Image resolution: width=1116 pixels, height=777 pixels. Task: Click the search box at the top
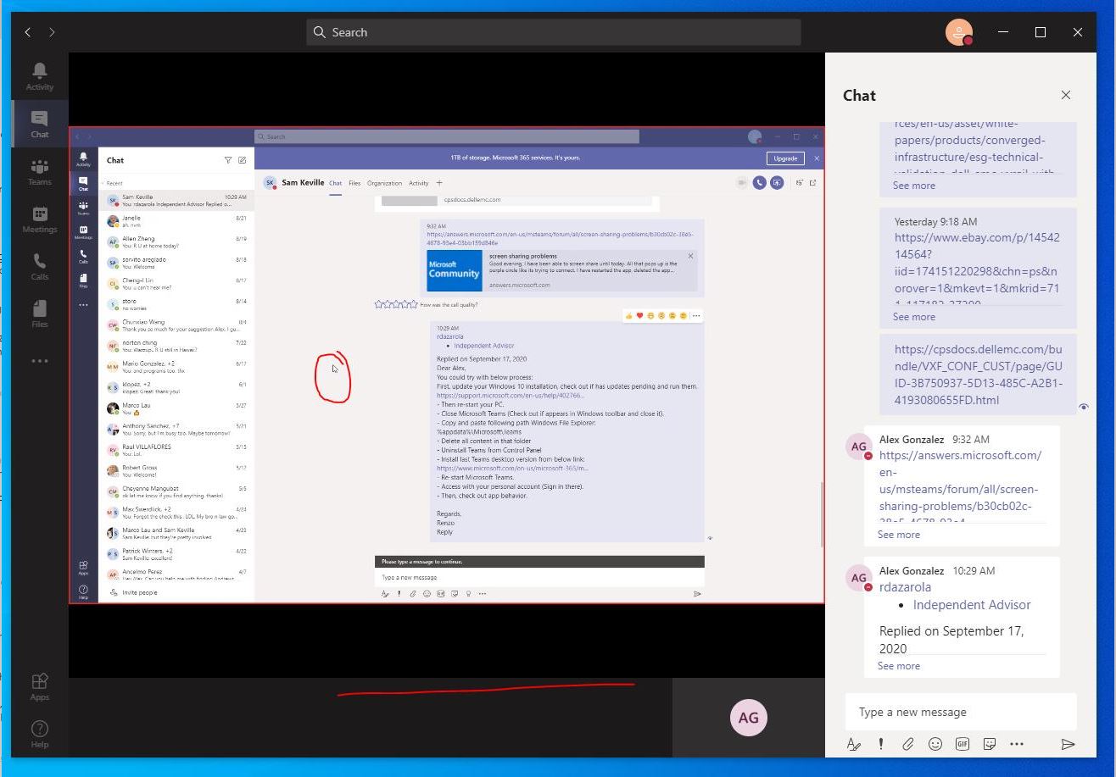pyautogui.click(x=554, y=32)
